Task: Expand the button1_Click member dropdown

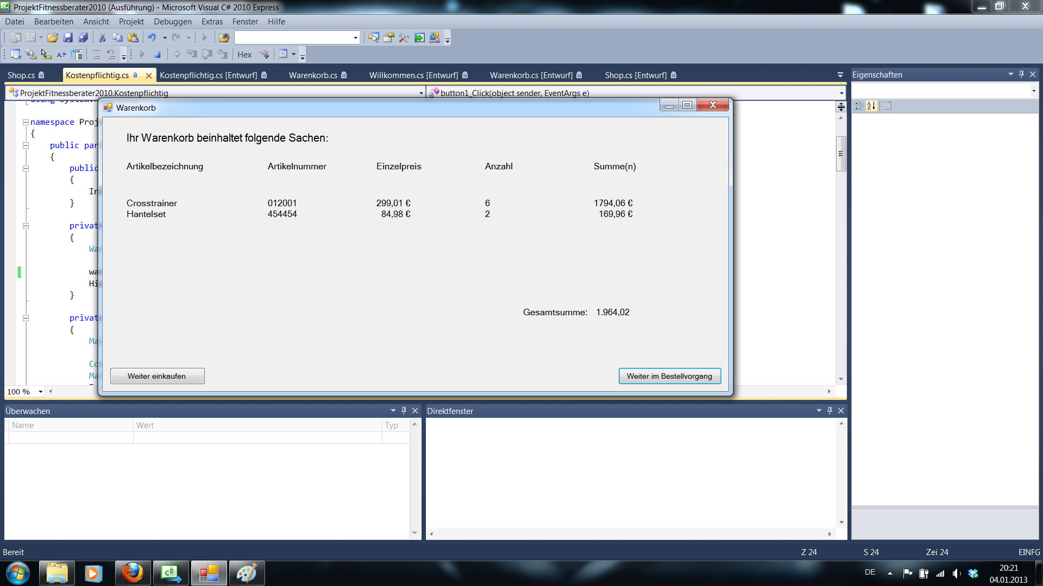Action: click(x=841, y=93)
